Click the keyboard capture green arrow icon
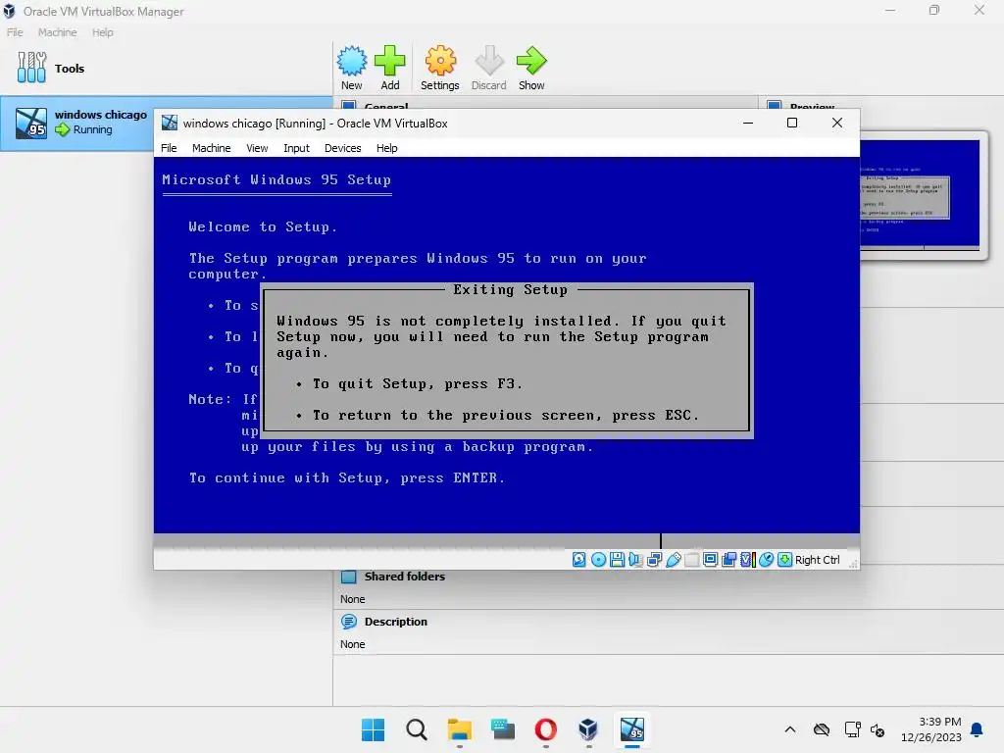This screenshot has height=753, width=1004. pos(784,560)
